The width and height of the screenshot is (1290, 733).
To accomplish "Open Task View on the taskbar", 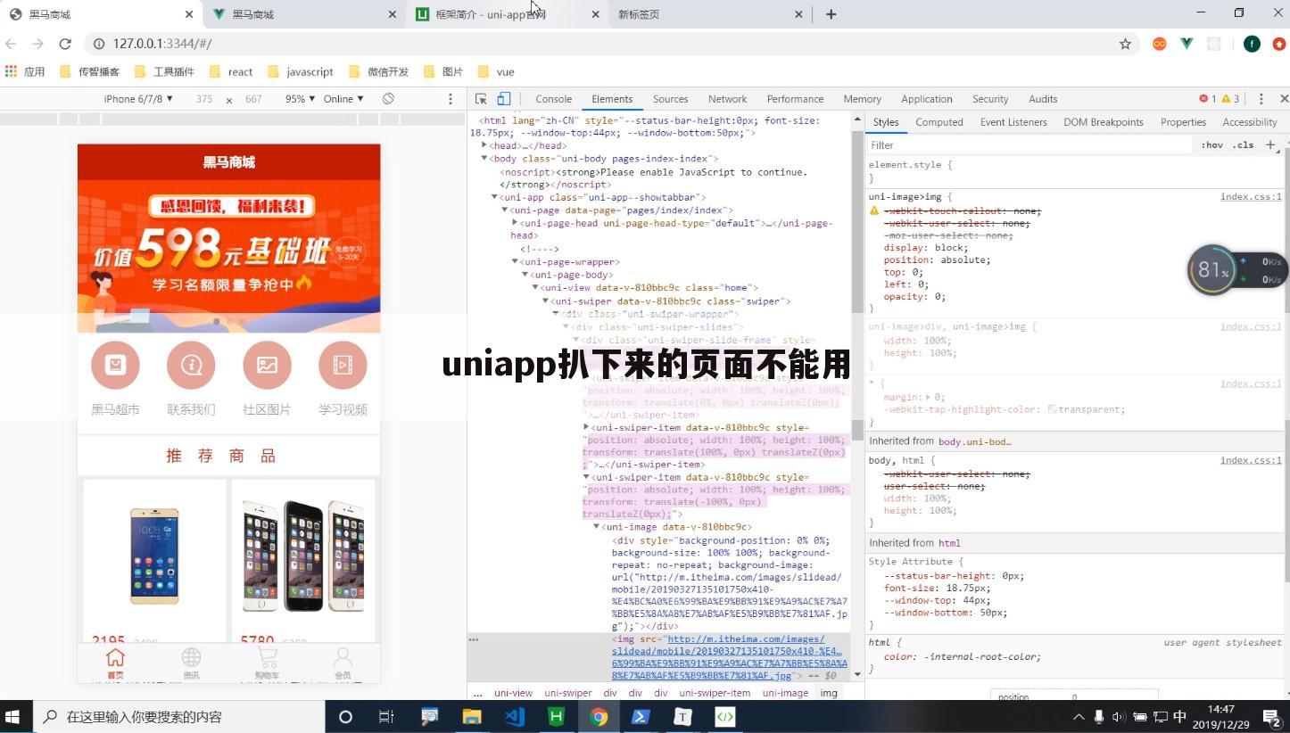I will click(386, 716).
